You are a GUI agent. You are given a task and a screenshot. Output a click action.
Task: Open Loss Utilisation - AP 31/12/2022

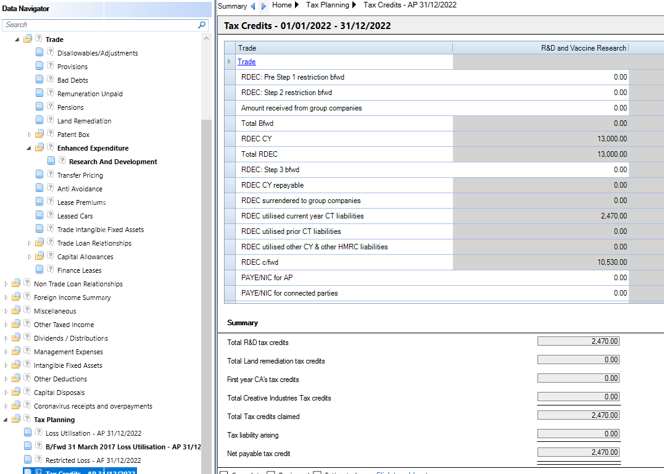click(x=93, y=433)
